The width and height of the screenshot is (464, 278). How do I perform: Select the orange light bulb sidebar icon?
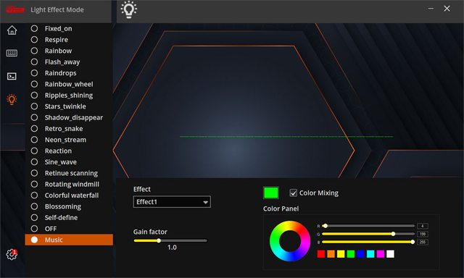pos(12,99)
